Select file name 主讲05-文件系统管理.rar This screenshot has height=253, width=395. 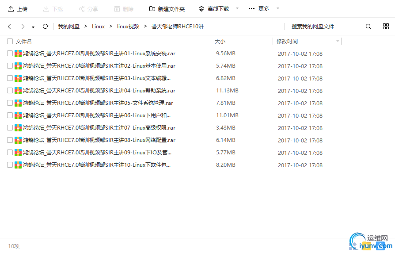coord(98,103)
